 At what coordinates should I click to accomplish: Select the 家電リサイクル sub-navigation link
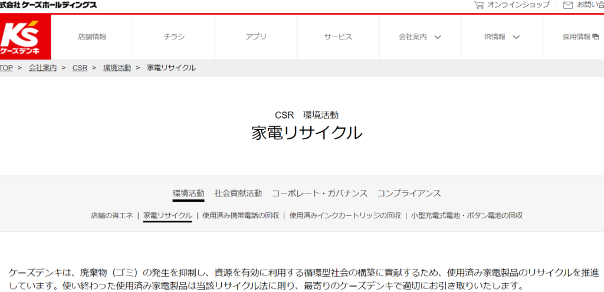click(168, 216)
